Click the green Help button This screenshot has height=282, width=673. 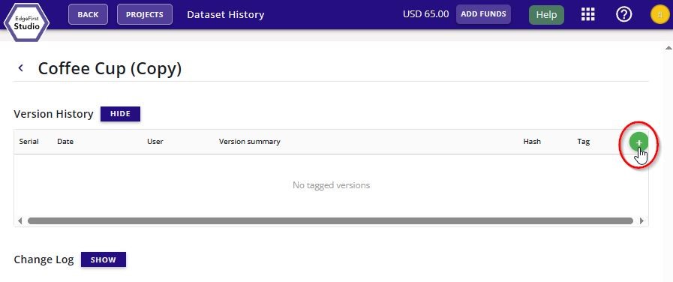tap(546, 14)
